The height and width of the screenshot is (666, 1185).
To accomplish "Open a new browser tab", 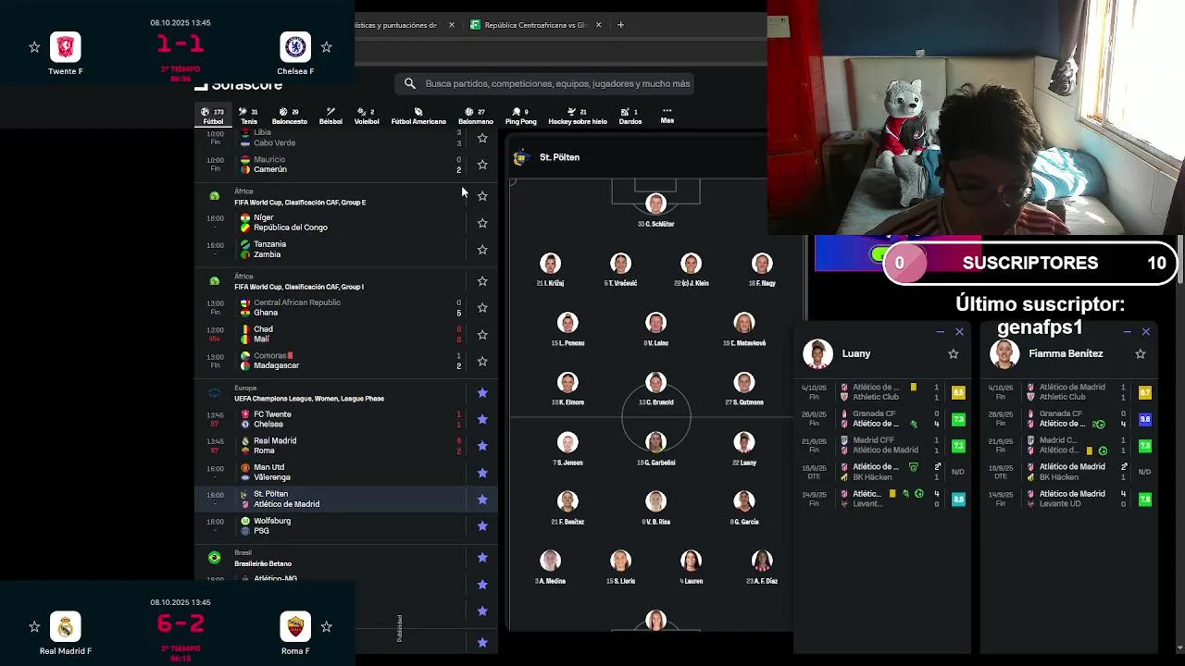I will pos(620,25).
